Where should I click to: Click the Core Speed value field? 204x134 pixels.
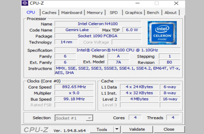click(70, 87)
